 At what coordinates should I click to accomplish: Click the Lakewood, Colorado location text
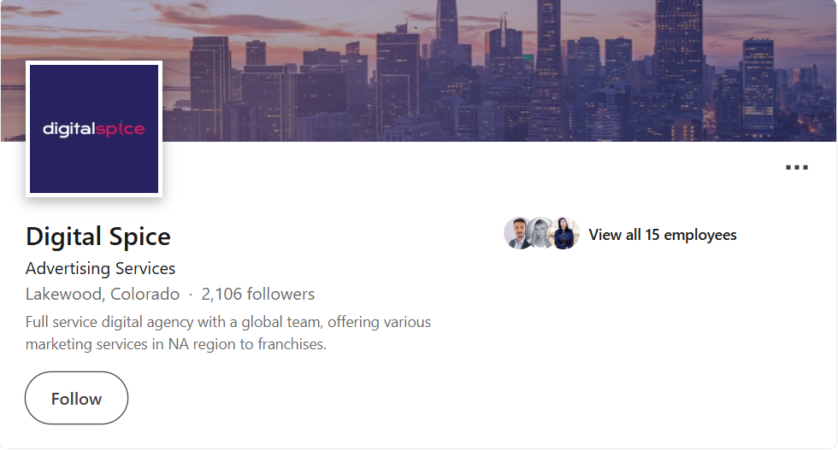pyautogui.click(x=103, y=295)
